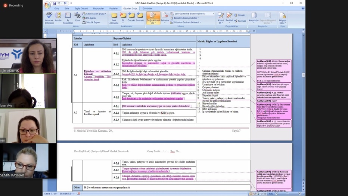Image resolution: width=348 pixels, height=196 pixels.
Task: Switch to Outline view button
Action: [262, 193]
